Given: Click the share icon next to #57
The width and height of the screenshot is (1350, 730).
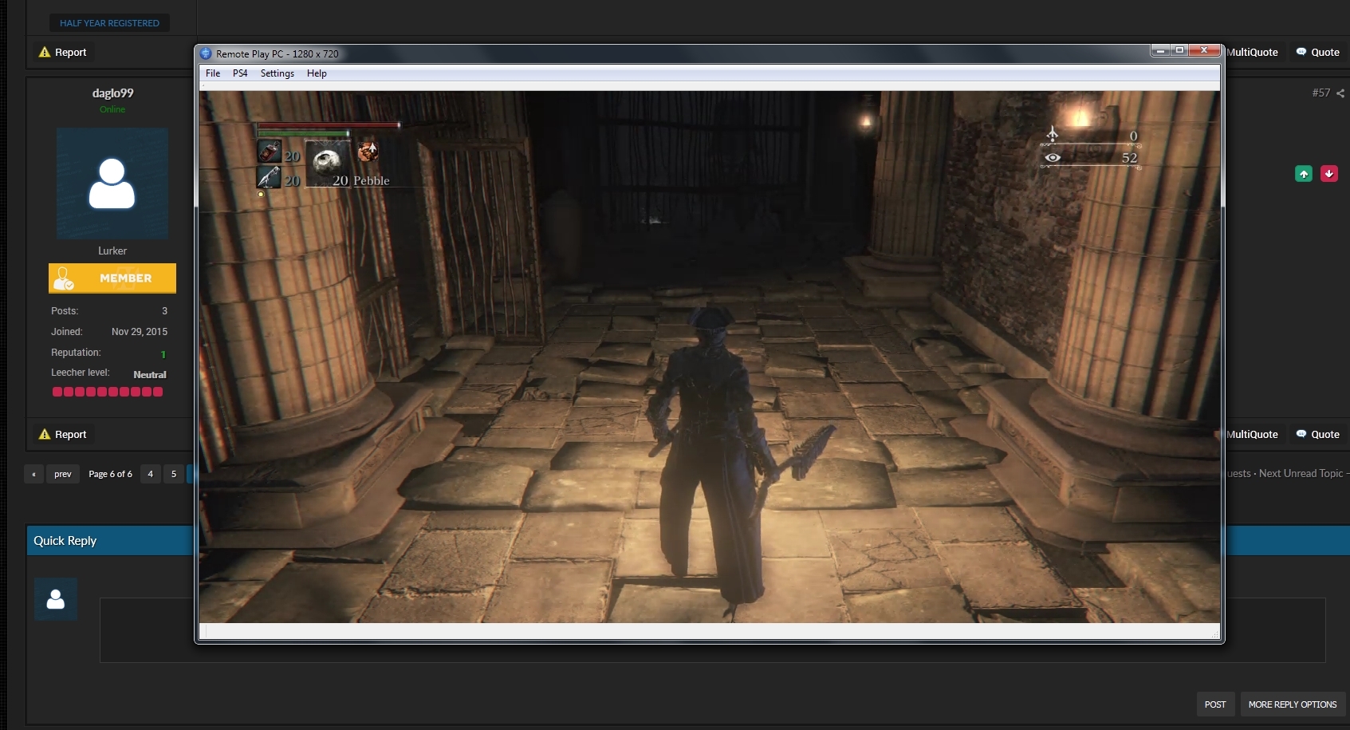Looking at the screenshot, I should 1340,93.
